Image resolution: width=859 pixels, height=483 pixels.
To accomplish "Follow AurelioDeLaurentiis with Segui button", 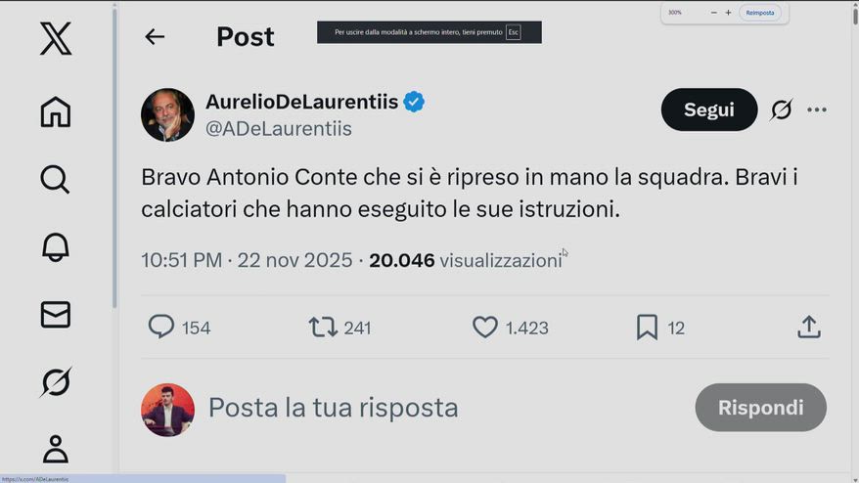I will (x=709, y=110).
